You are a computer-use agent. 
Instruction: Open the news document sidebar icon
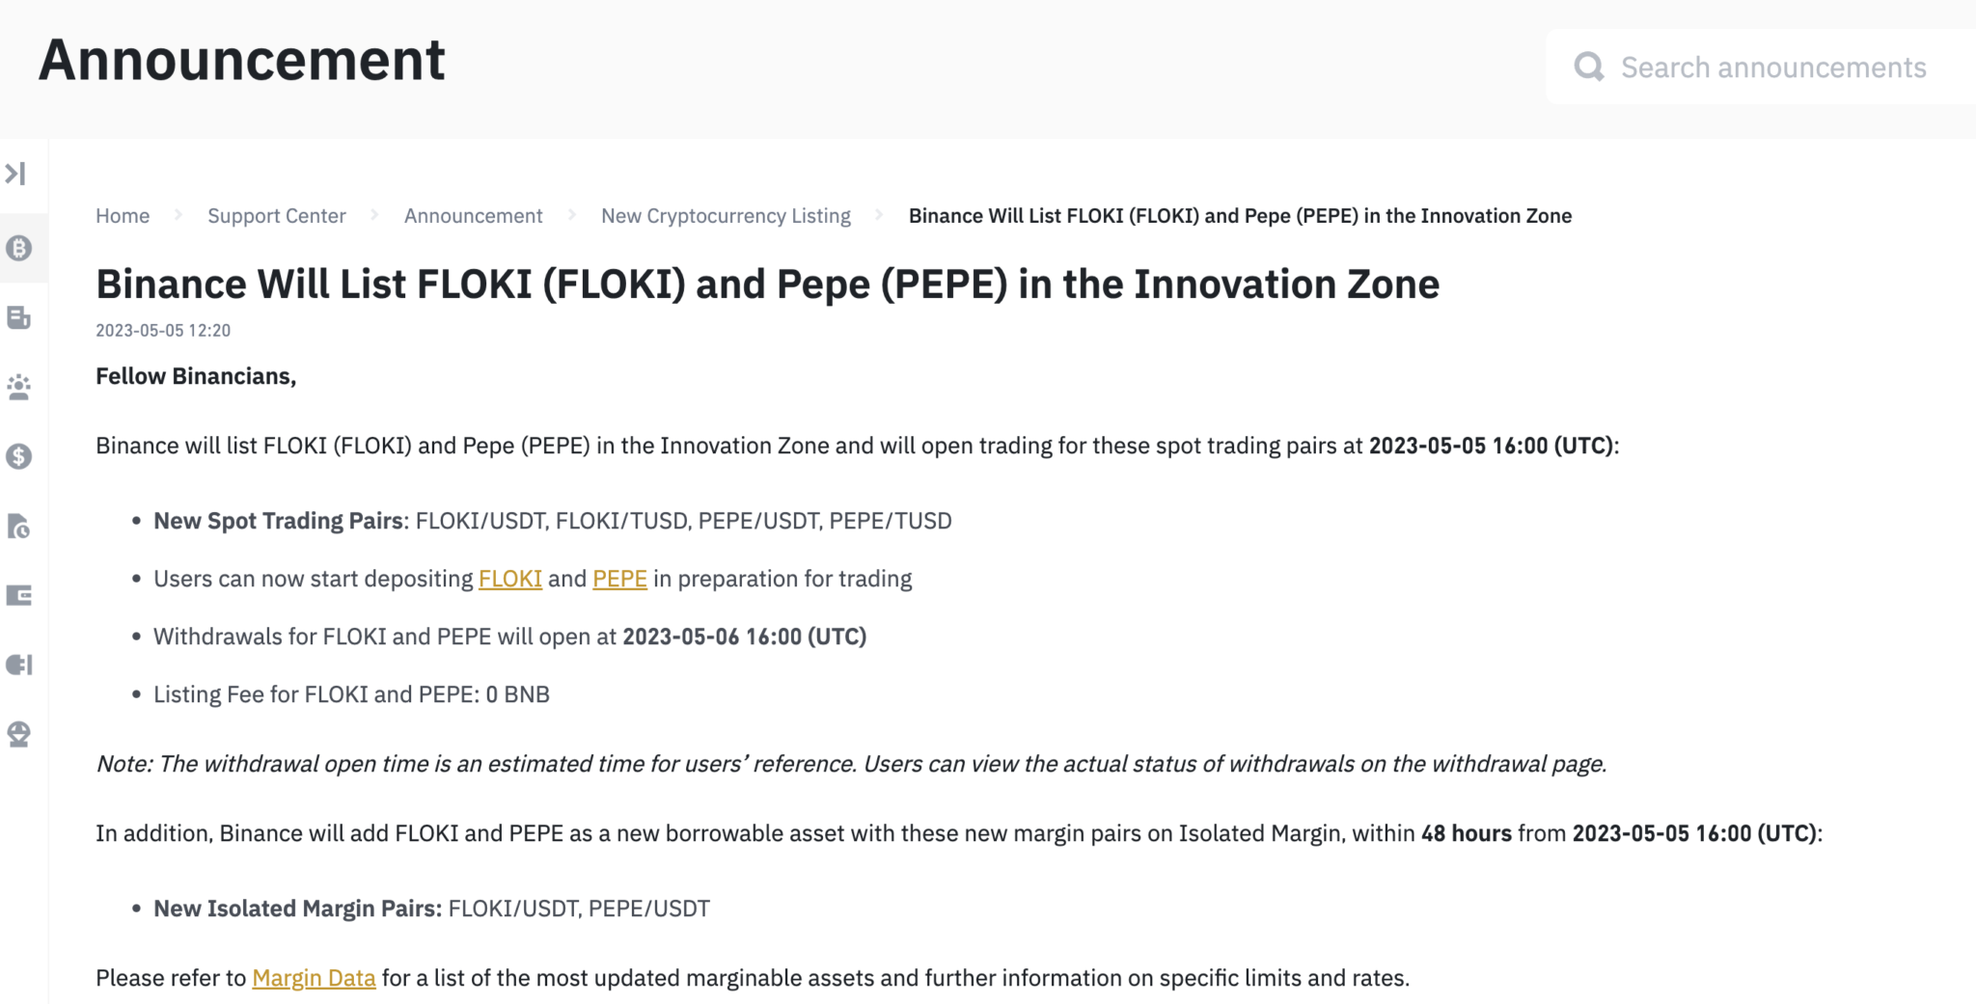pyautogui.click(x=18, y=318)
